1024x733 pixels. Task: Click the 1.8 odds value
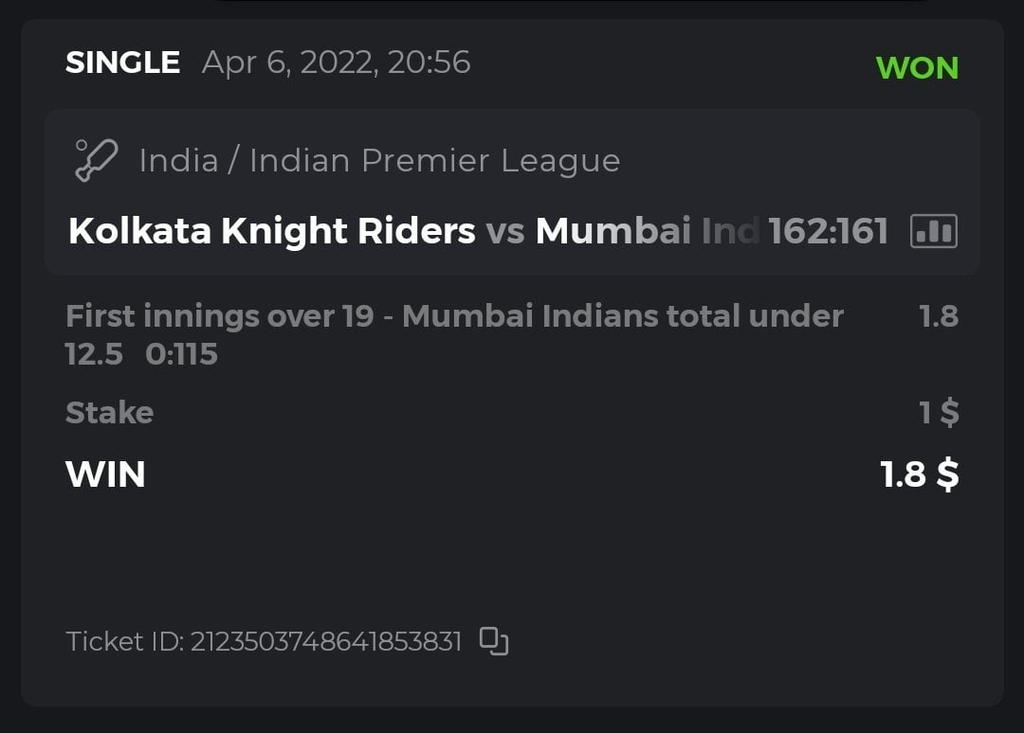click(938, 316)
